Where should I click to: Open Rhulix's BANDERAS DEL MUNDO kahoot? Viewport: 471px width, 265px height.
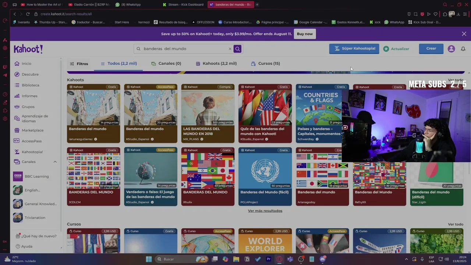tap(208, 177)
